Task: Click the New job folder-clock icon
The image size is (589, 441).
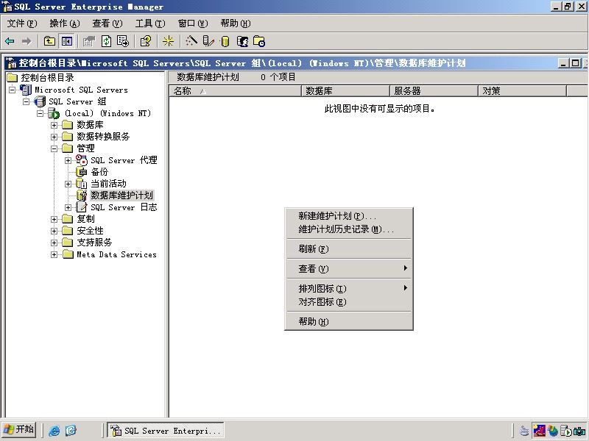Action: pyautogui.click(x=259, y=41)
